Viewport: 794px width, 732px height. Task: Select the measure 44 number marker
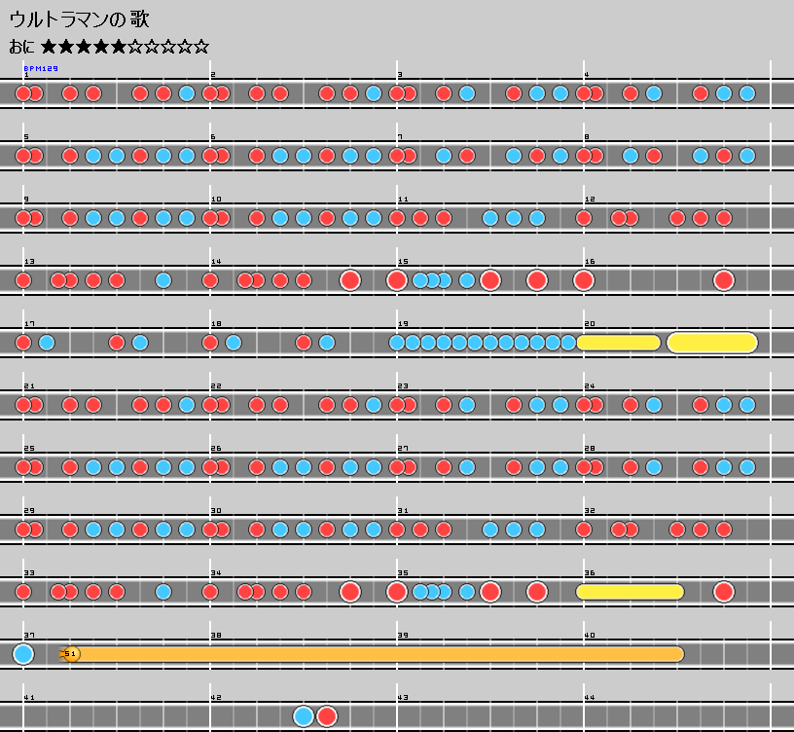(x=590, y=698)
